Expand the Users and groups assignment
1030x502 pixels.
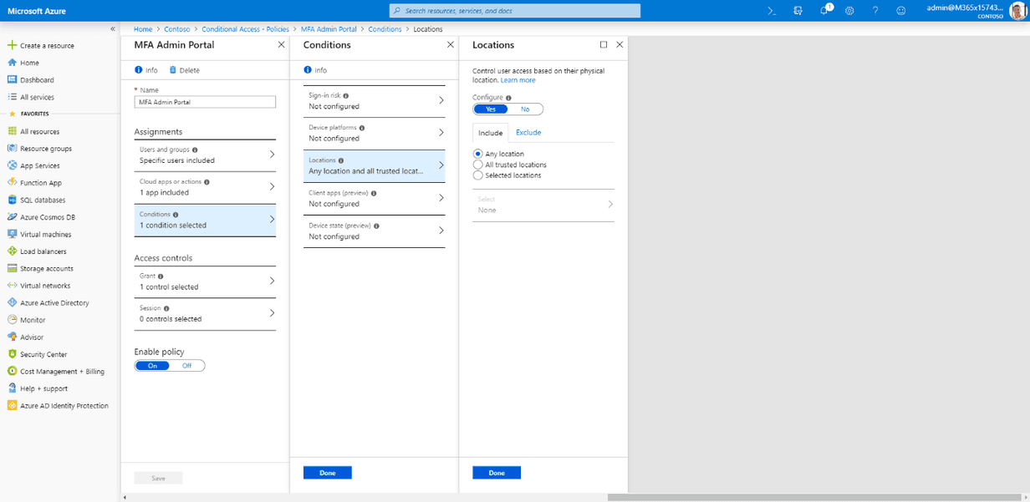pyautogui.click(x=205, y=155)
